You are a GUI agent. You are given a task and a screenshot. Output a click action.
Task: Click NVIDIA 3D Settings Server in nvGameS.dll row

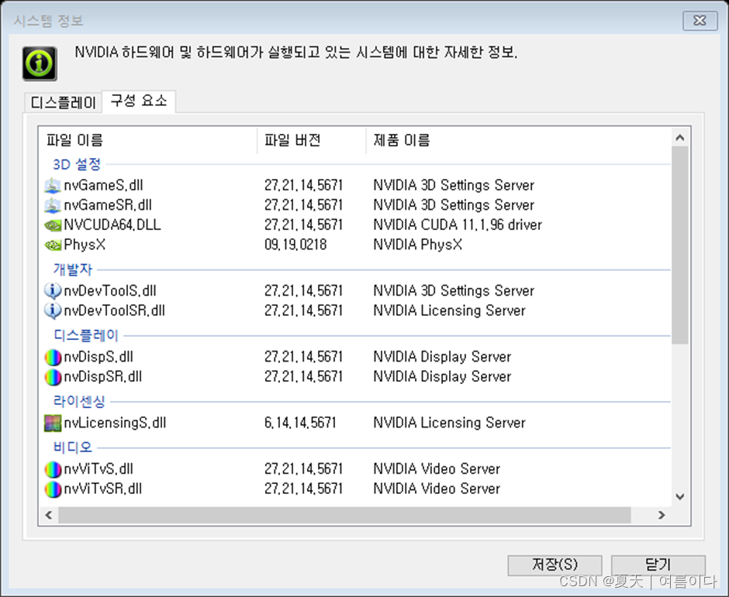pos(454,186)
